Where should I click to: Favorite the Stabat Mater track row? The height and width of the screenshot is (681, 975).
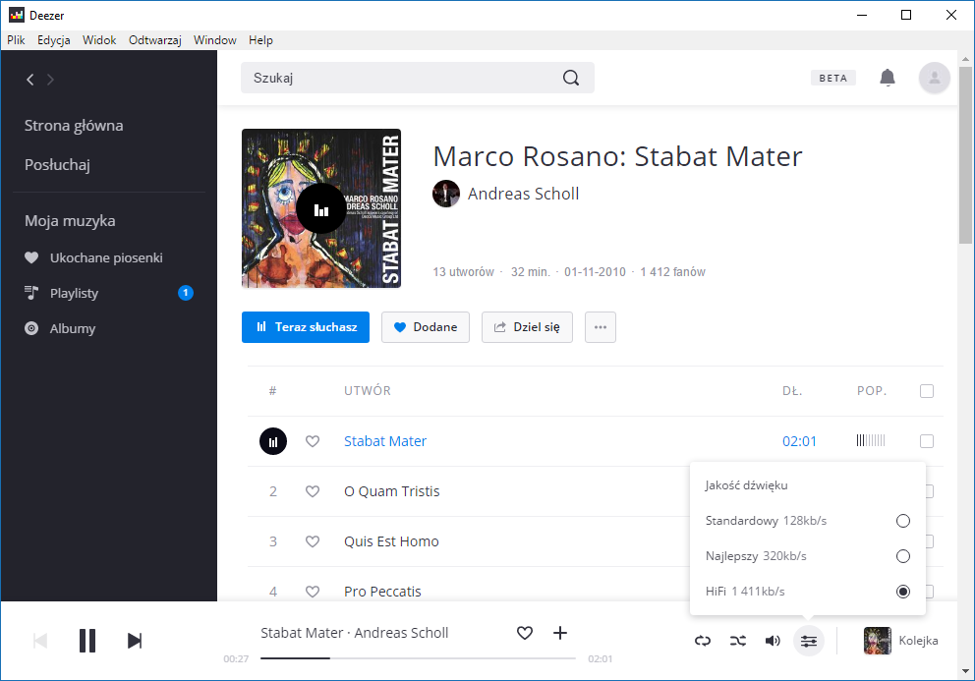pyautogui.click(x=313, y=441)
